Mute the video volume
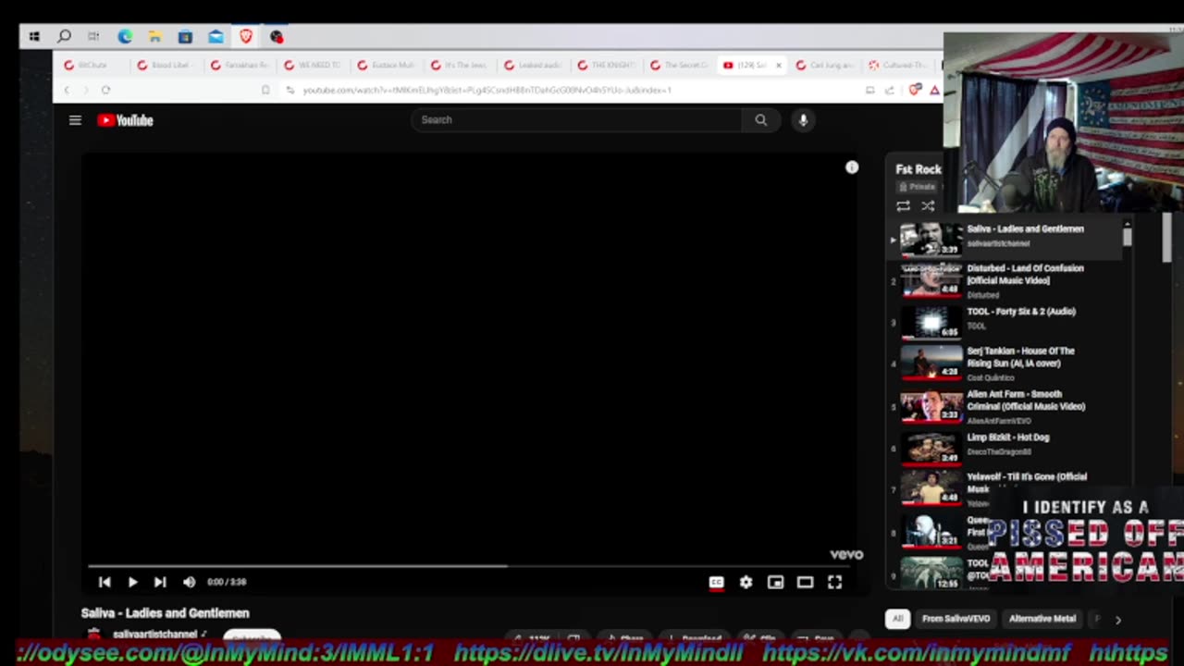 189,582
